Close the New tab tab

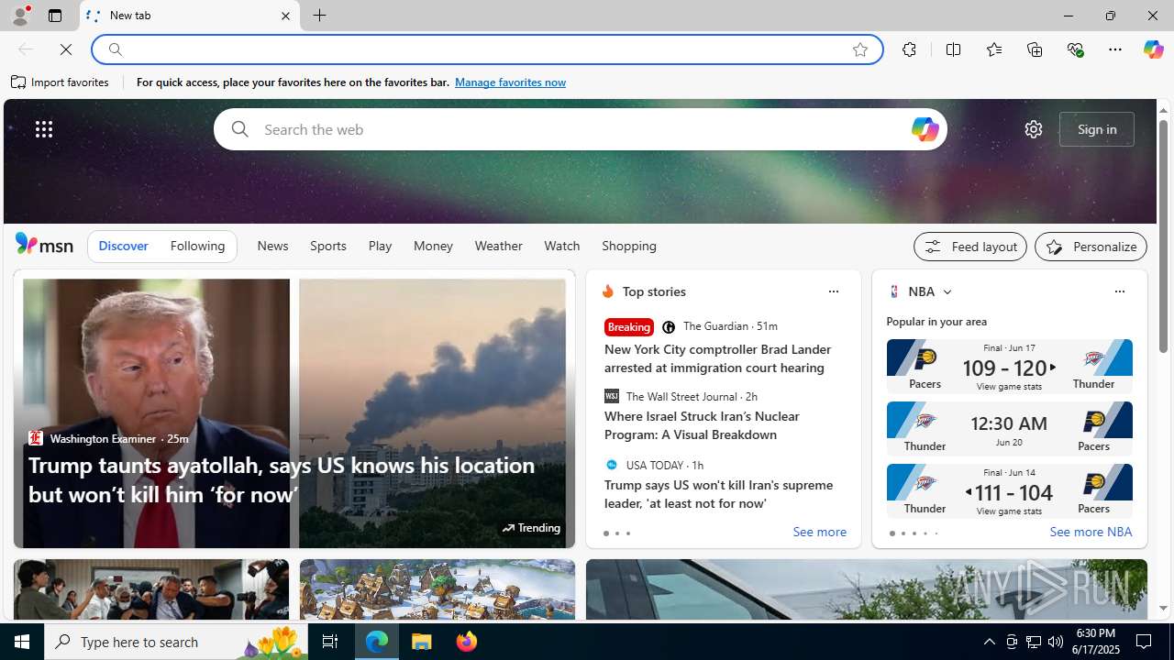[285, 16]
